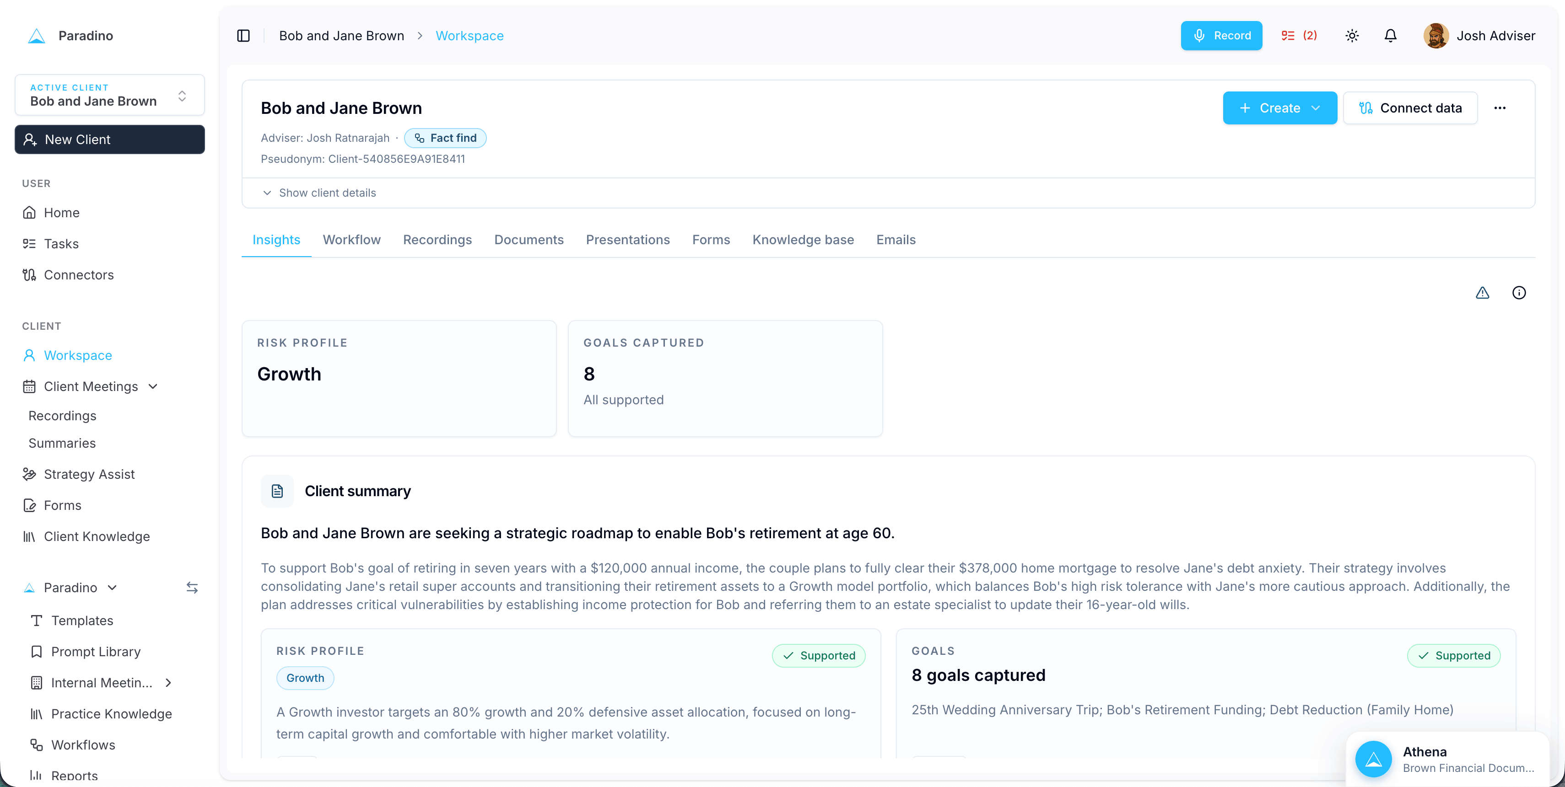This screenshot has width=1565, height=787.
Task: Click the New Client button
Action: pyautogui.click(x=109, y=139)
